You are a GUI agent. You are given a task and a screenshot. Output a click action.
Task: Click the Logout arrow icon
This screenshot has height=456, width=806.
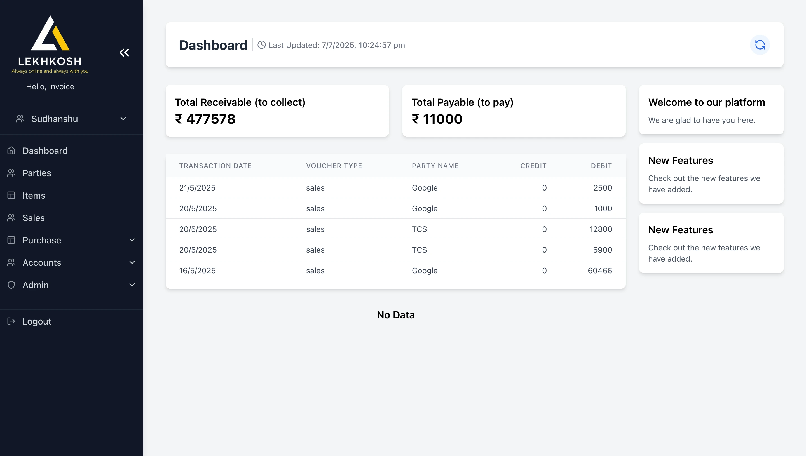[x=11, y=321]
